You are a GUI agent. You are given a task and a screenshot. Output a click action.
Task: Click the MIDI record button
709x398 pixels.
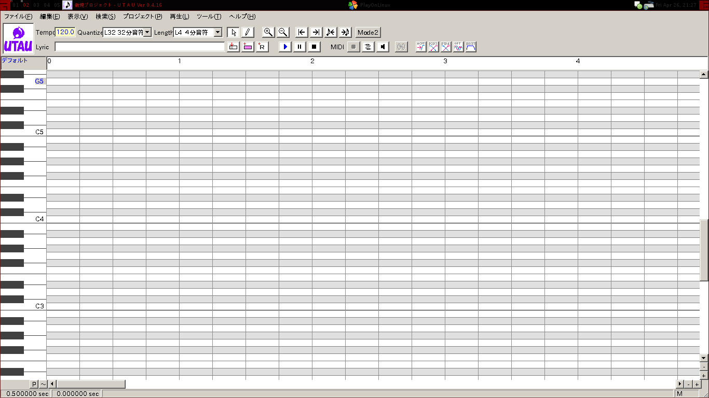coord(353,47)
